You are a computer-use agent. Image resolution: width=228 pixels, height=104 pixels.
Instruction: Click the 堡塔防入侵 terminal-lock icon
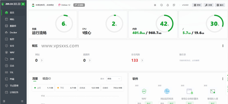(x=213, y=91)
